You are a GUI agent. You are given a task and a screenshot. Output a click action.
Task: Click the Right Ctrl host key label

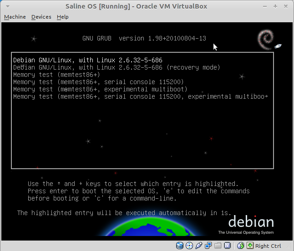pyautogui.click(x=268, y=246)
